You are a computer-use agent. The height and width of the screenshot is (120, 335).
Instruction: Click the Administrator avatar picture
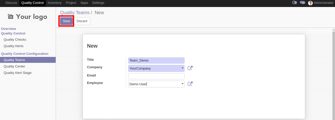310,3
